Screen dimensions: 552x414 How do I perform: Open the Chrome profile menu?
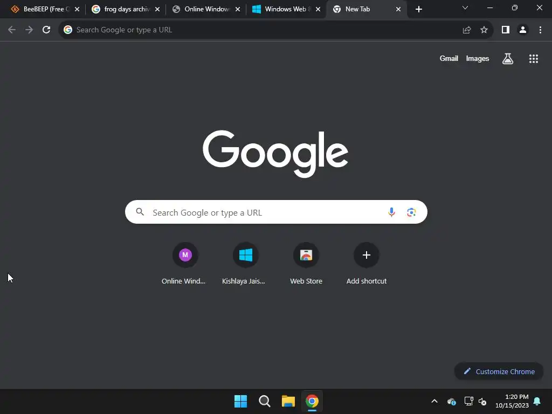pos(523,30)
